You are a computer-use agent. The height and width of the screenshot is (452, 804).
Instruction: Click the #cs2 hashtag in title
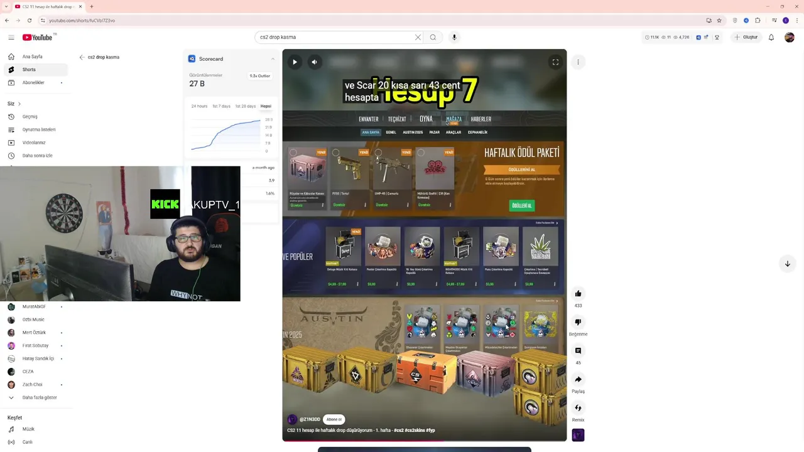[x=399, y=431]
